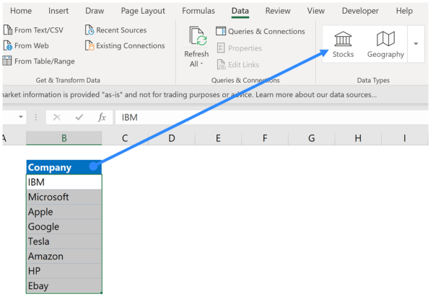Select the Data tab
The width and height of the screenshot is (433, 299).
tap(240, 11)
